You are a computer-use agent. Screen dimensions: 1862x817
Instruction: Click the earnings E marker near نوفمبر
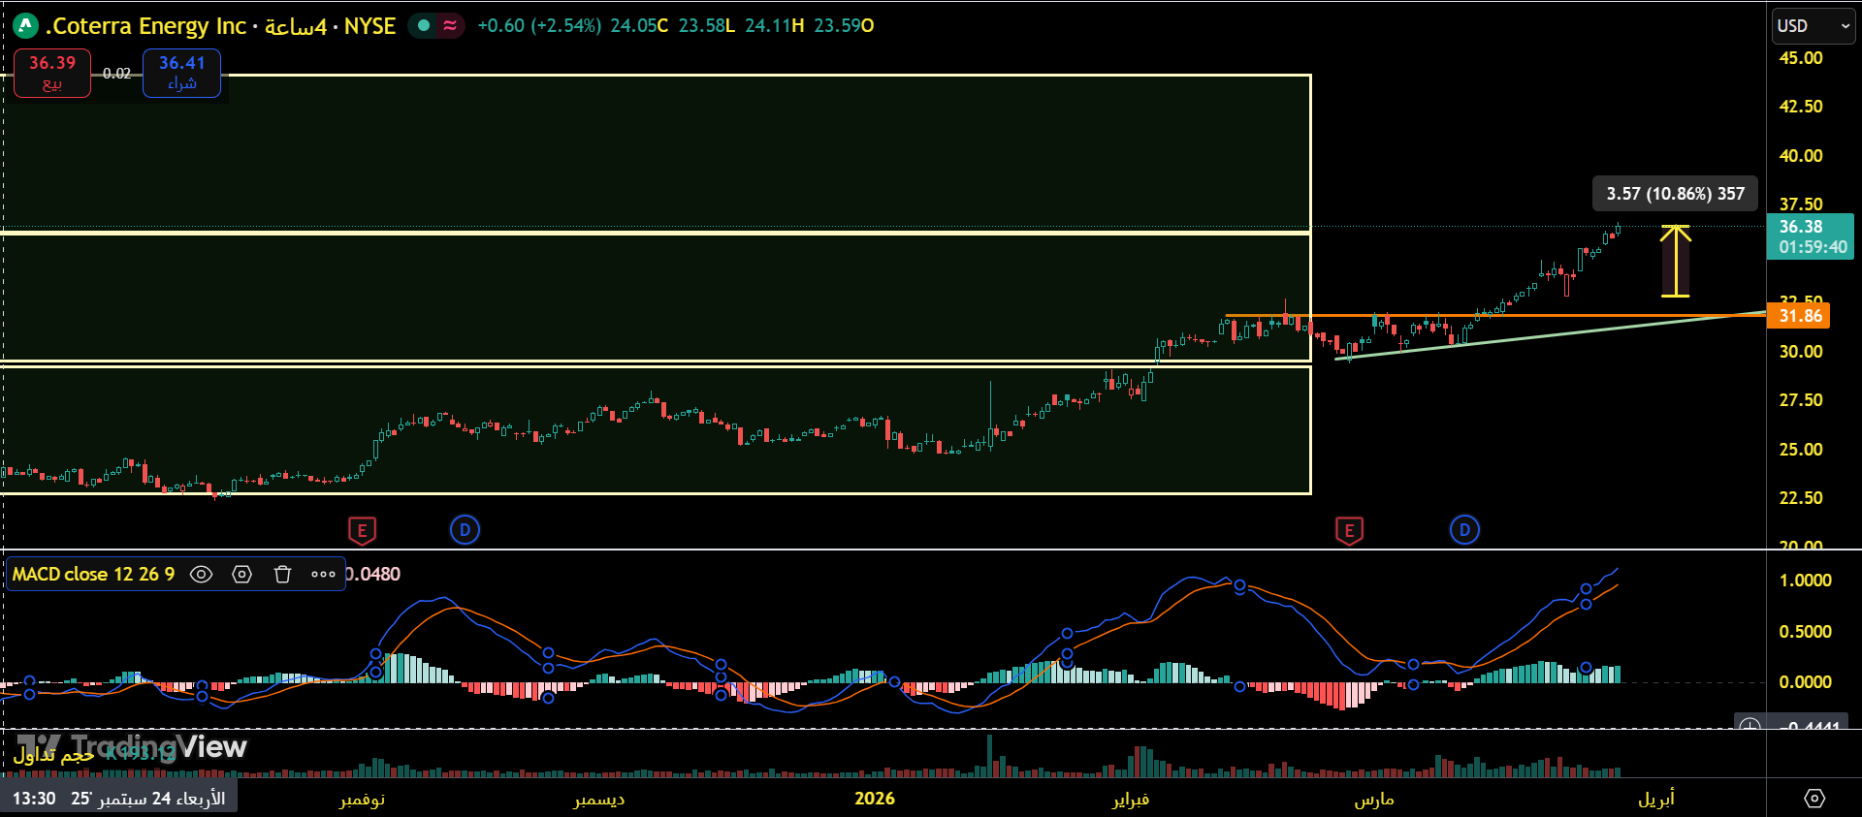[362, 530]
